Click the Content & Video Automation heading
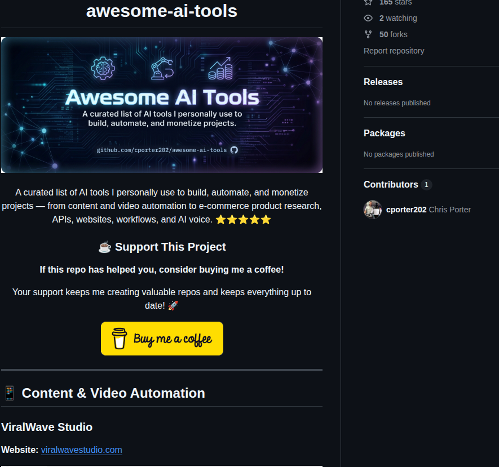Screen dimensions: 499x467 (x=113, y=393)
